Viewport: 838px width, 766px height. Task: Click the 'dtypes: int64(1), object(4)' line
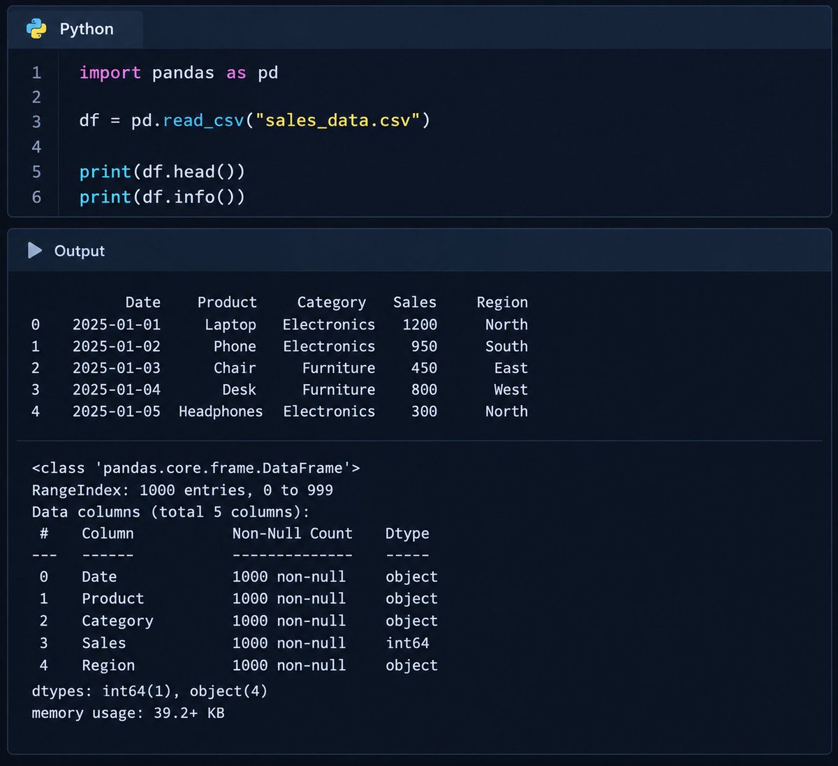(x=149, y=691)
